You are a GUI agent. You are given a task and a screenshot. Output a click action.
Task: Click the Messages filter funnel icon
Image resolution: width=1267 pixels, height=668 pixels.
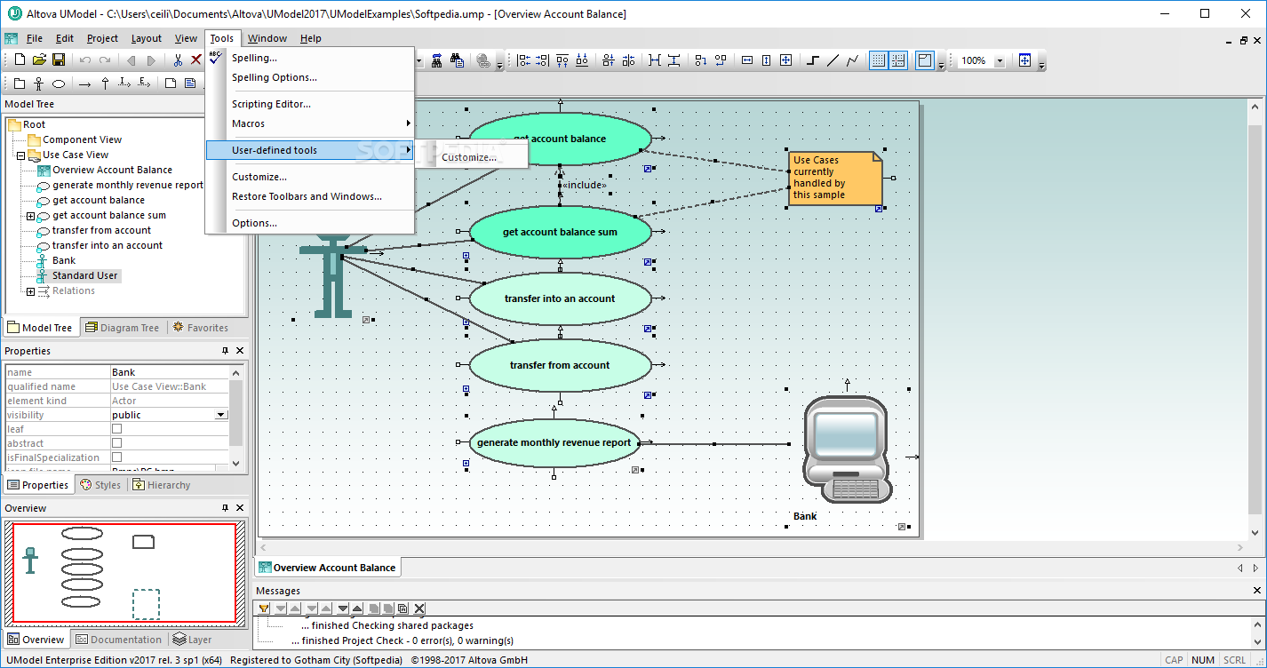click(x=264, y=608)
